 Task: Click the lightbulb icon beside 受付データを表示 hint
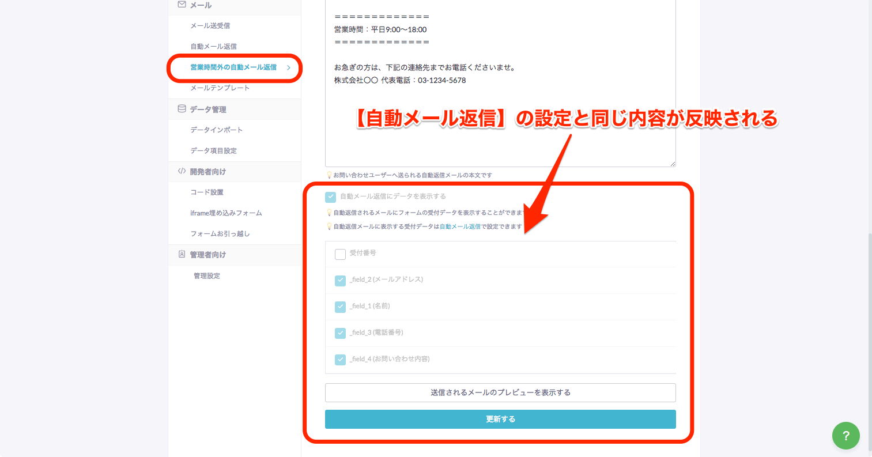click(329, 213)
